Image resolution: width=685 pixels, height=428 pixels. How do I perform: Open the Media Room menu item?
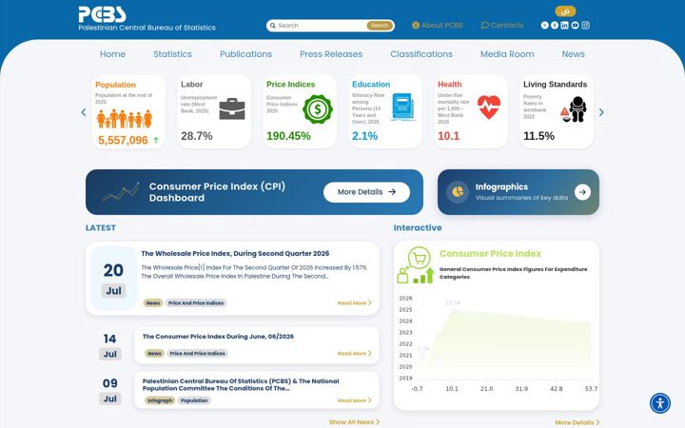[507, 54]
